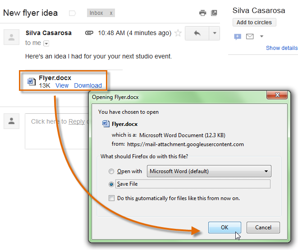Click Cancel in Opening Flyer.docx dialog
Viewport: 298px width, 250px height.
[x=263, y=228]
